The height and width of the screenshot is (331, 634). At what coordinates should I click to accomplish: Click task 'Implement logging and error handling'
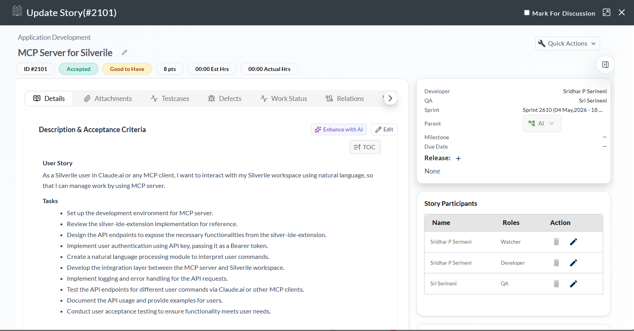[147, 278]
